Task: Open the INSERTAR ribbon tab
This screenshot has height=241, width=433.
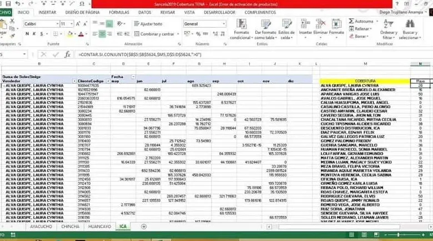Action: click(x=47, y=12)
